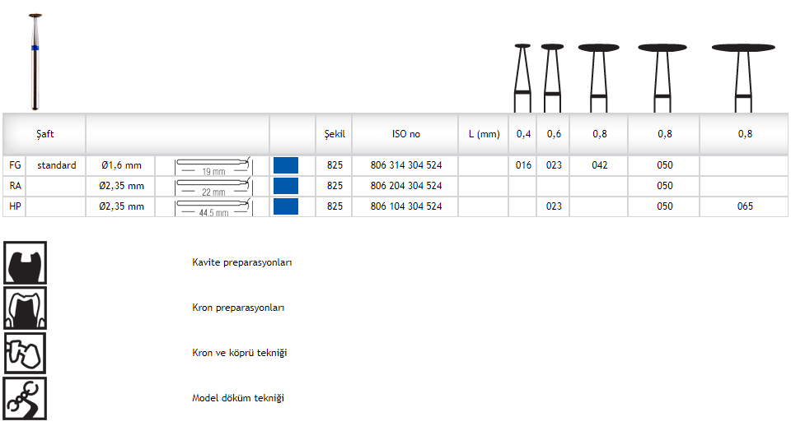Click the 44.5 mm shank diagram
The width and height of the screenshot is (791, 426).
[x=213, y=206]
